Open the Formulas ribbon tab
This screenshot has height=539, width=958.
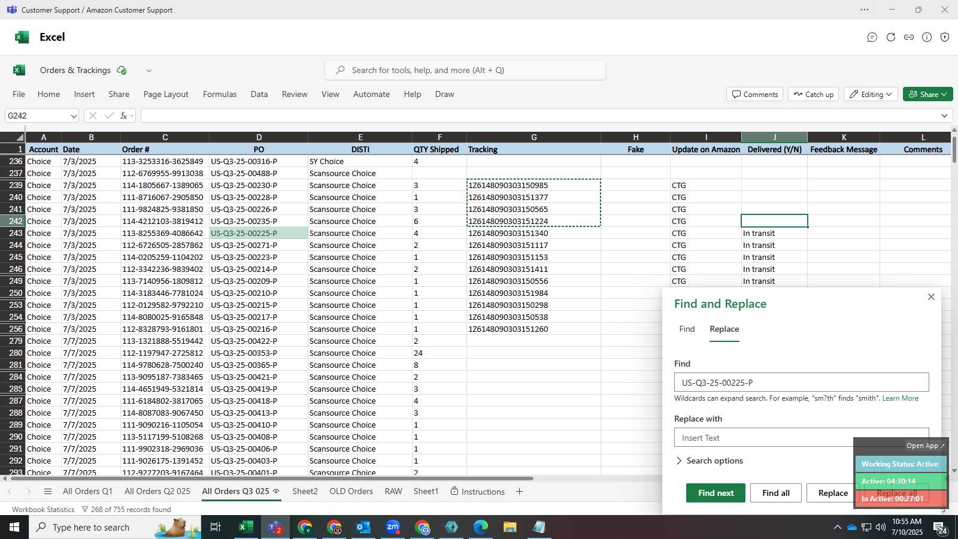coord(220,94)
